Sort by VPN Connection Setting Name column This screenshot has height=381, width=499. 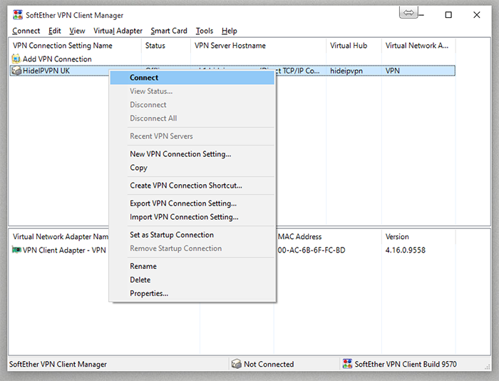(75, 46)
